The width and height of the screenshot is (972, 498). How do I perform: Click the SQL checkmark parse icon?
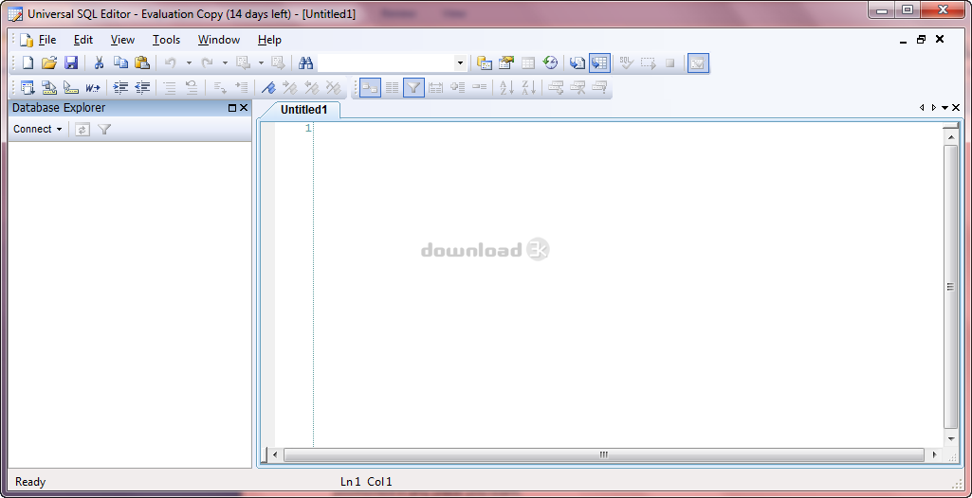pyautogui.click(x=627, y=62)
